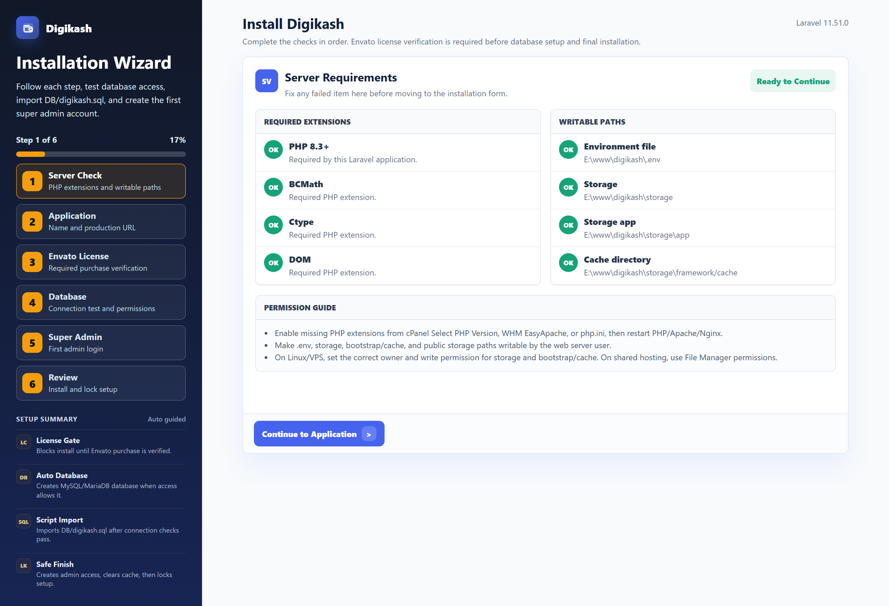Screen dimensions: 889x606
Task: Click the Installation Wizard title
Action: [x=94, y=63]
